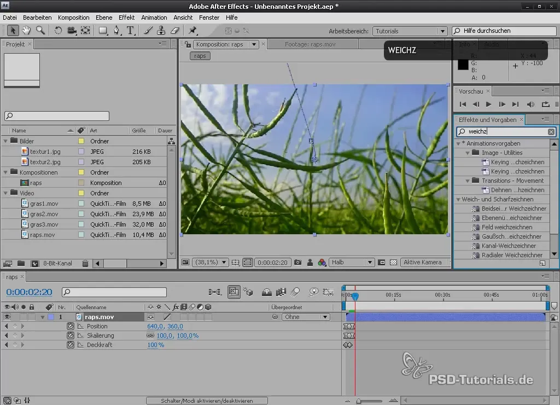Toggle visibility eye of raps.mov layer
Image resolution: width=560 pixels, height=405 pixels.
coord(7,317)
